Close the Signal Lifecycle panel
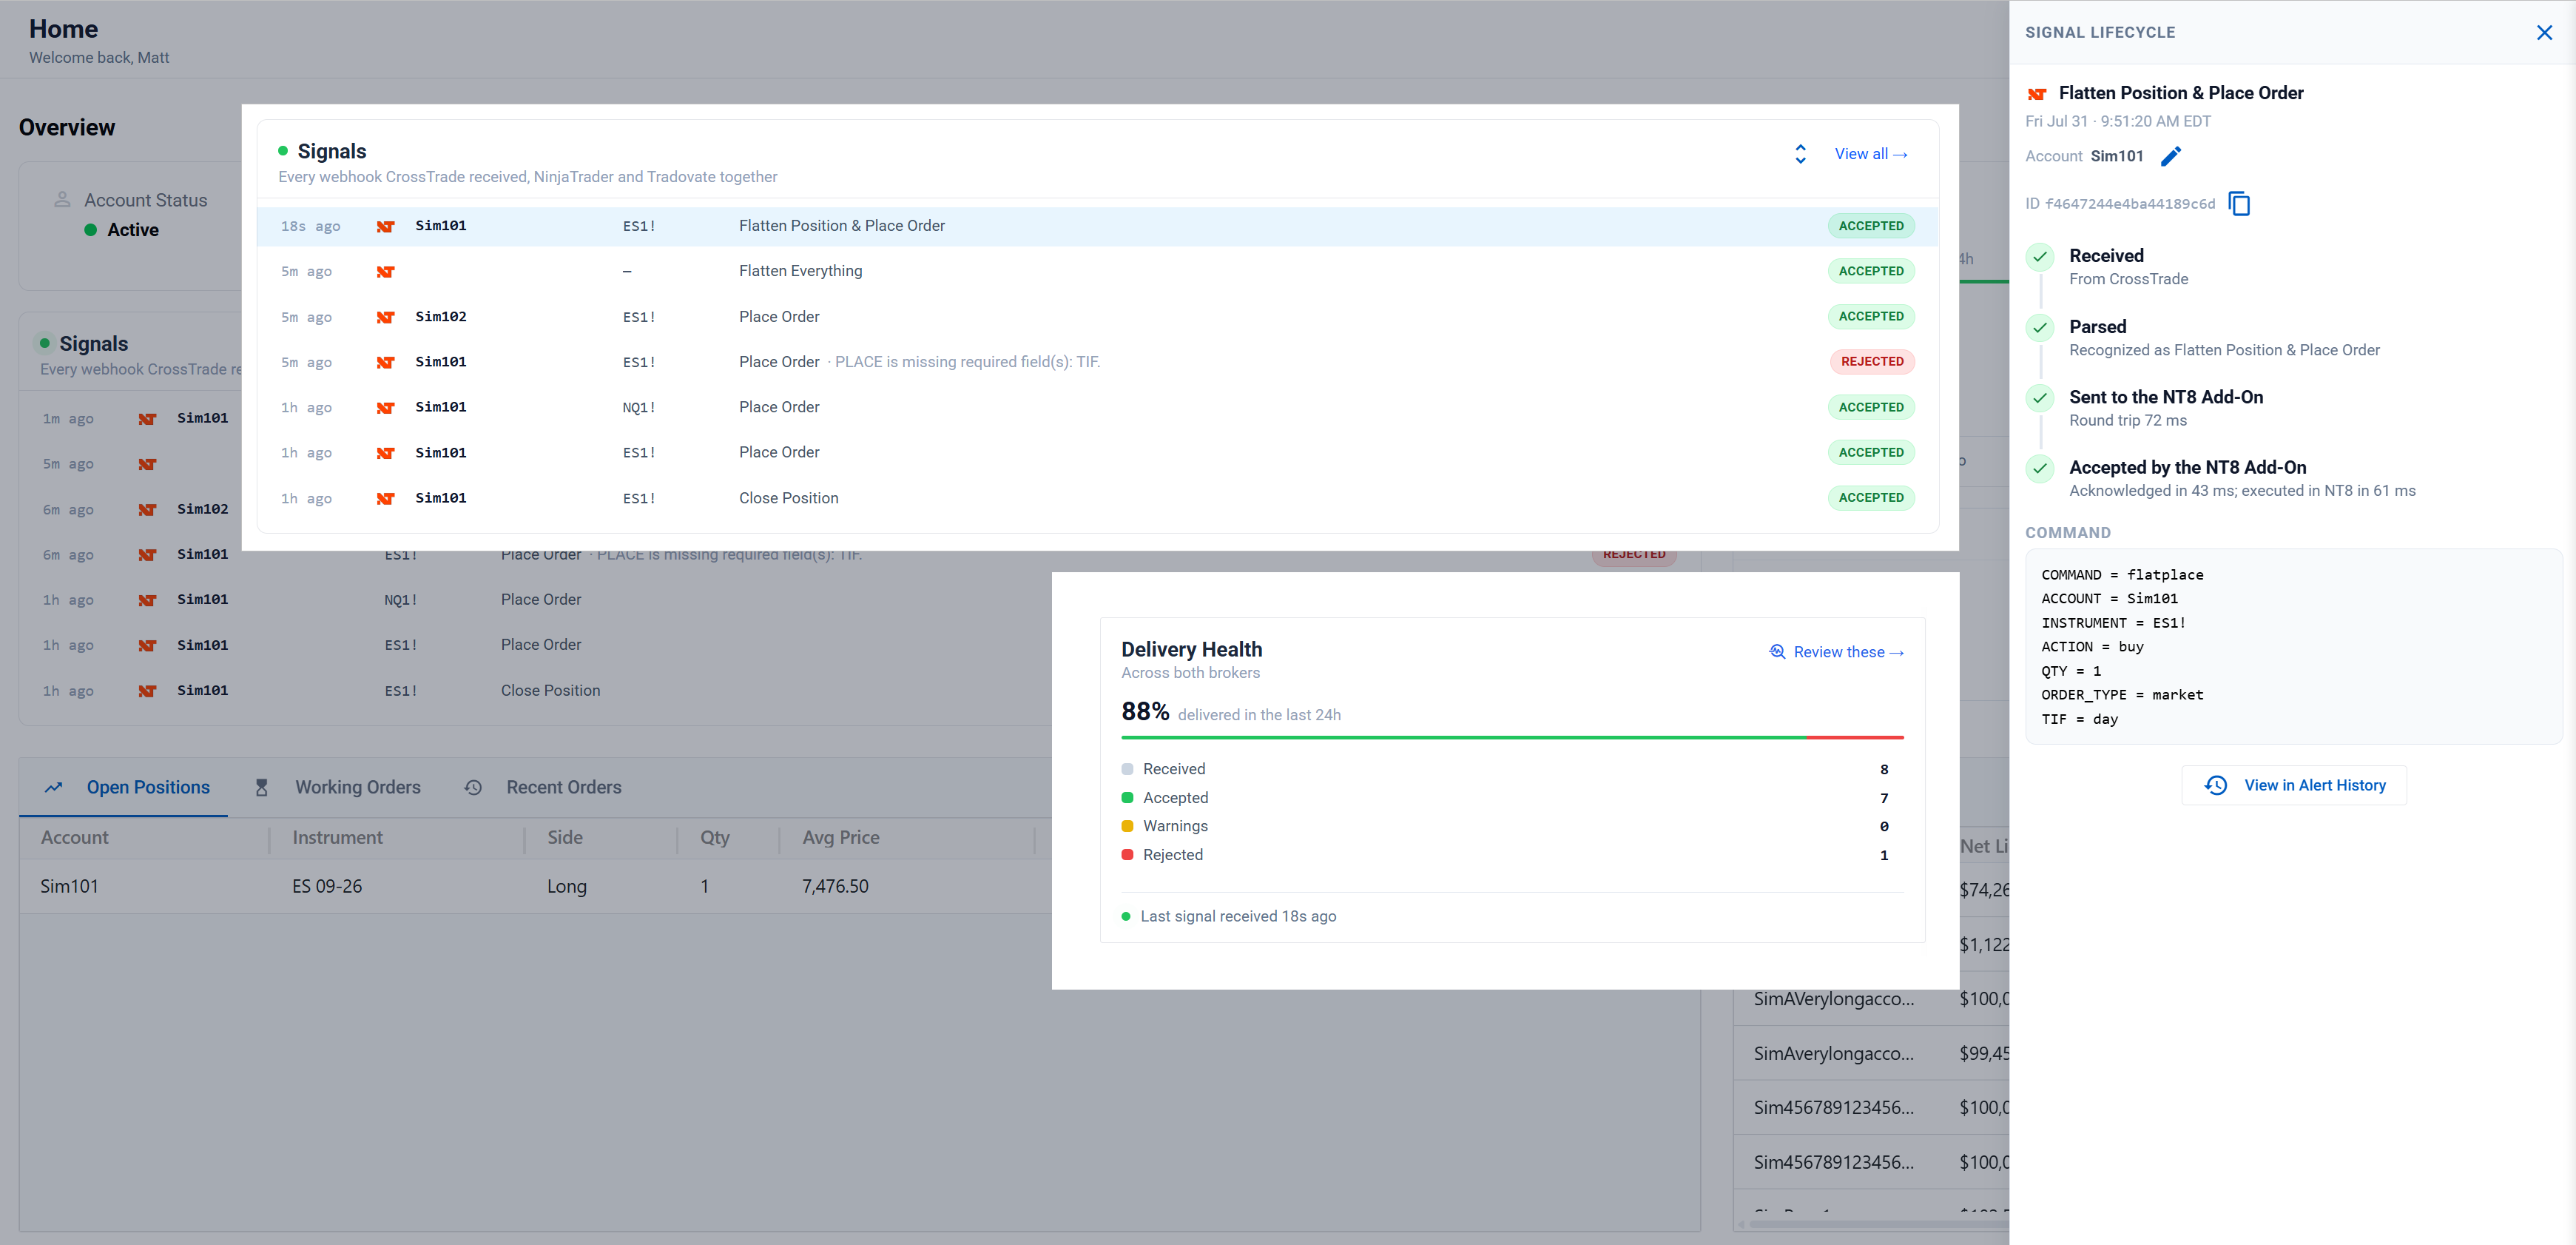2576x1245 pixels. coord(2544,33)
